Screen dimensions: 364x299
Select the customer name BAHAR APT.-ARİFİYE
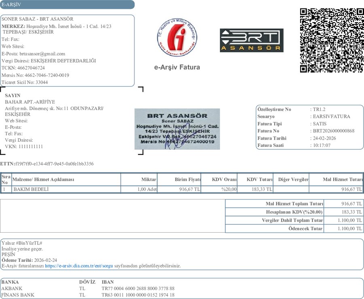pos(30,102)
